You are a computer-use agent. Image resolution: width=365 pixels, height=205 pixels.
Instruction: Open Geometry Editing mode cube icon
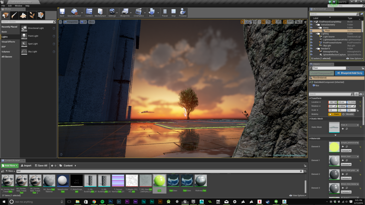point(41,15)
